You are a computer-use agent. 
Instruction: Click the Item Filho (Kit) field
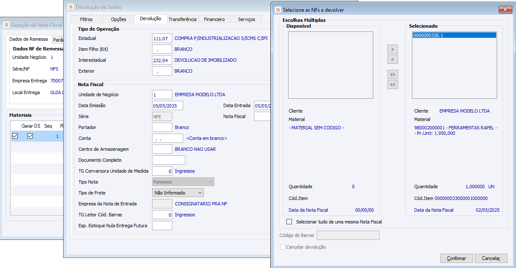pos(162,49)
